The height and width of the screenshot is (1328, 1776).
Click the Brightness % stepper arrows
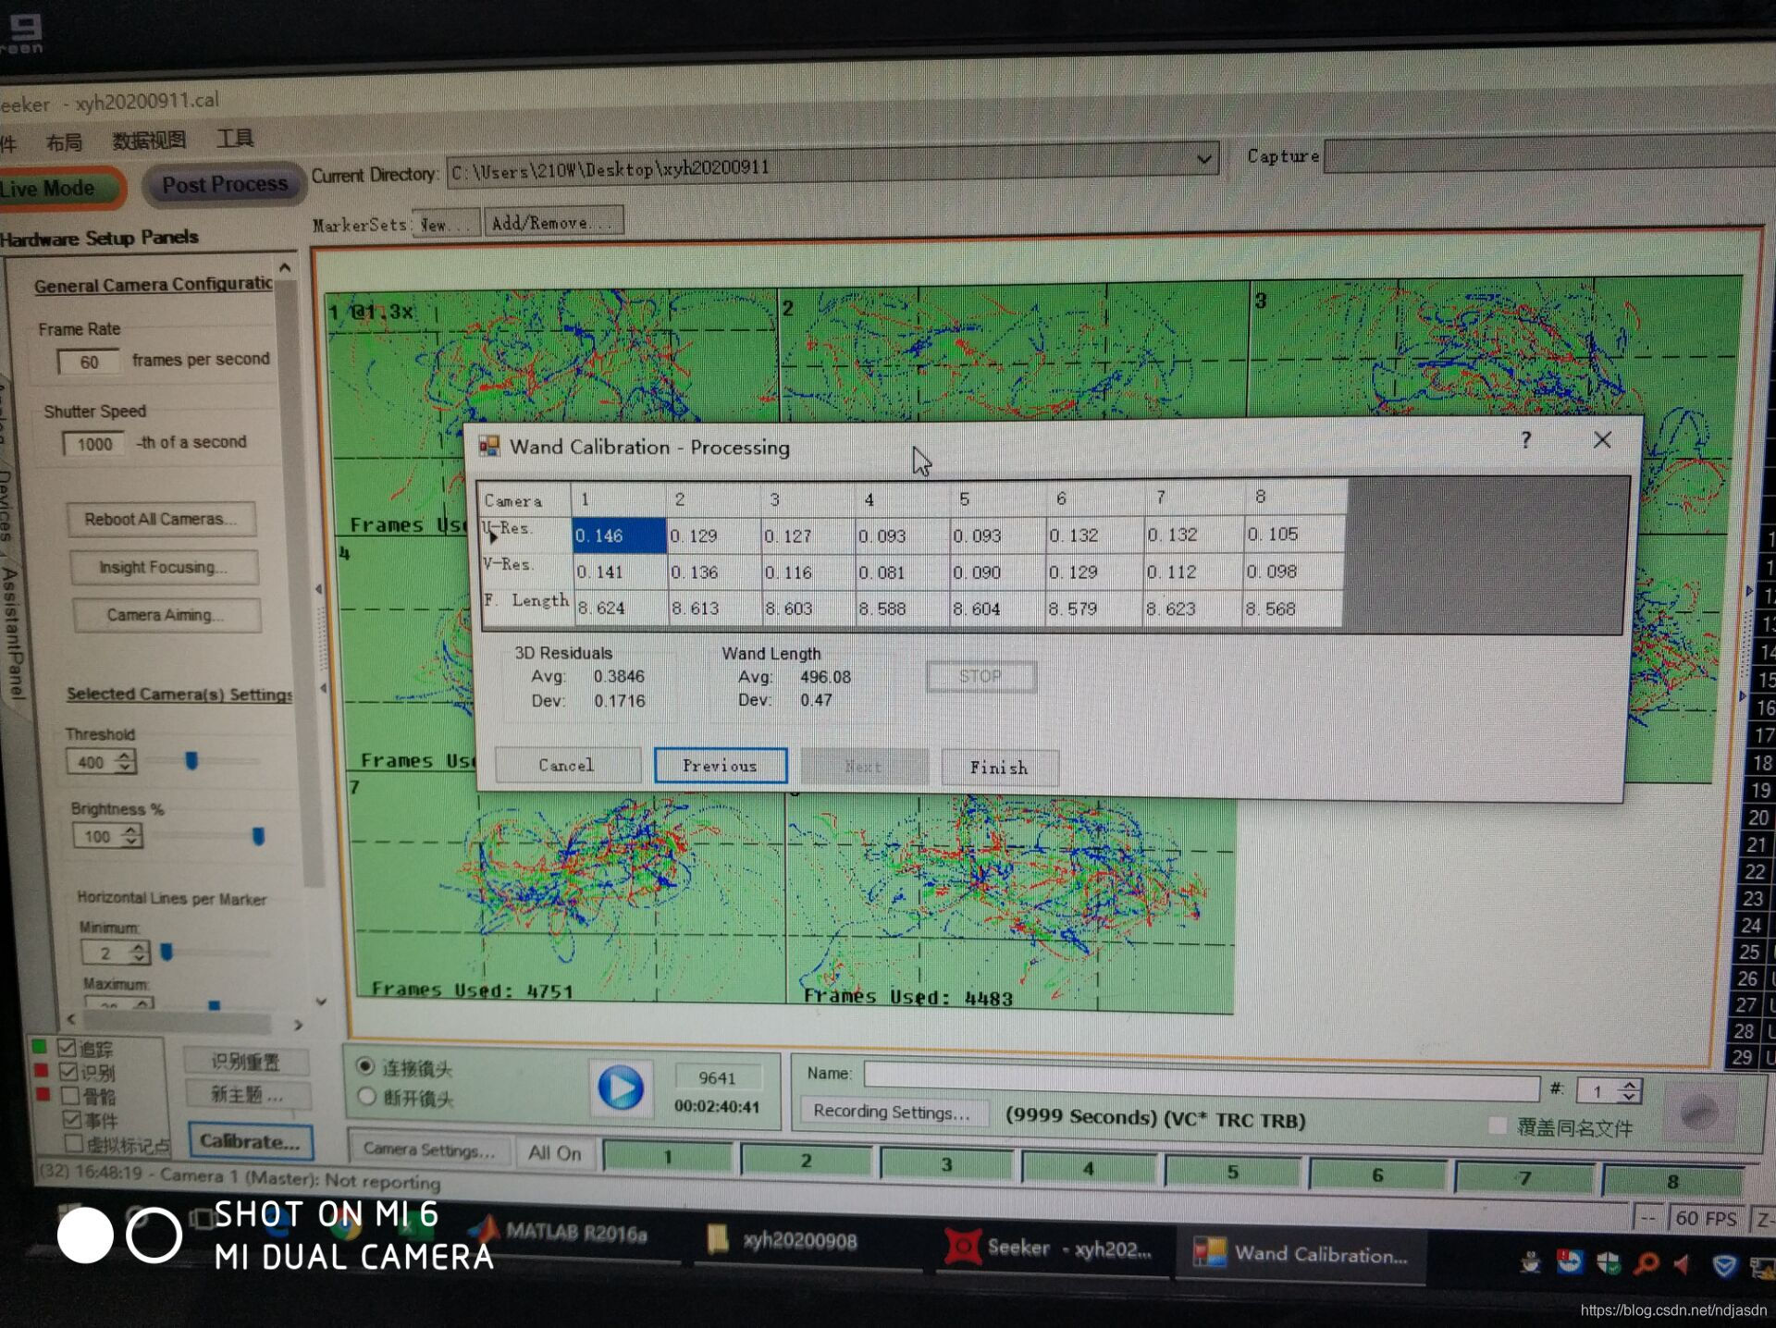click(x=131, y=836)
